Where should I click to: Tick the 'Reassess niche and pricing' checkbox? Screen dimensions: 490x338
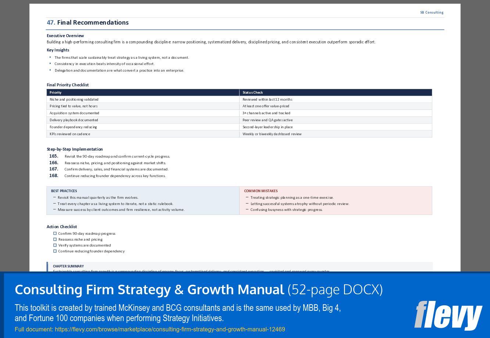click(55, 239)
